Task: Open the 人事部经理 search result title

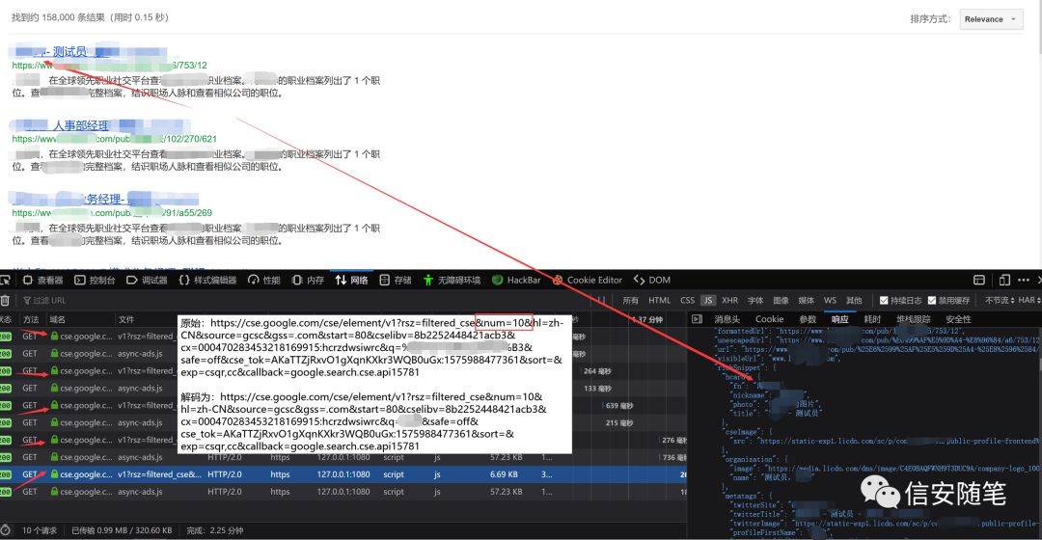Action: pyautogui.click(x=80, y=125)
